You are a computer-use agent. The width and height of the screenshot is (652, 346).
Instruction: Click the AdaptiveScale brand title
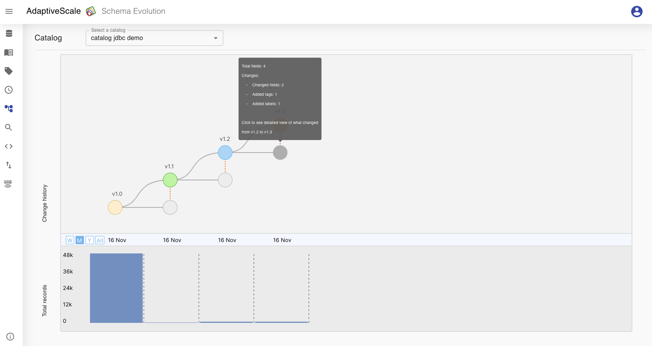(x=53, y=11)
